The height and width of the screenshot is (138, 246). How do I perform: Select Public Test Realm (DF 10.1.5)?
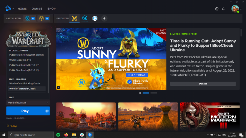24,70
